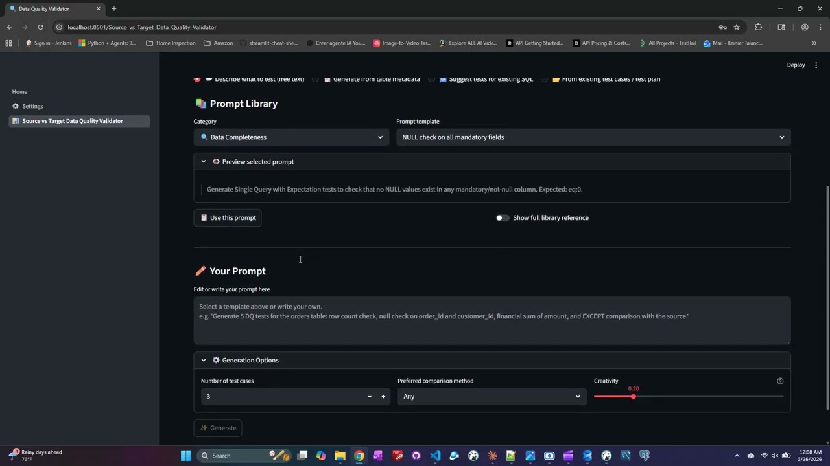Select the Data Quality Validator browser tab
830x466 pixels.
(x=54, y=9)
